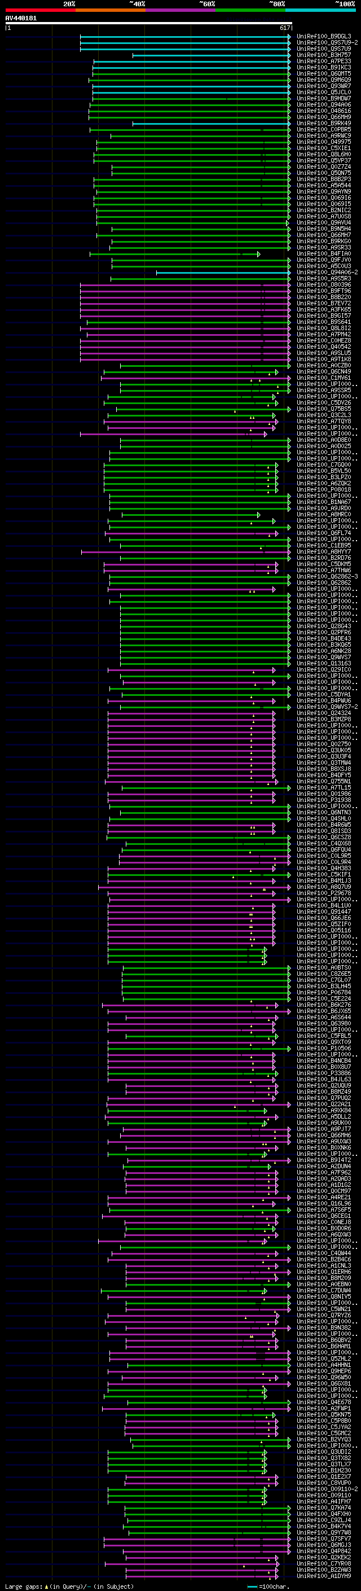Select the UniRef100_B4F1A0 label
The height and width of the screenshot is (1591, 361).
coord(324,254)
